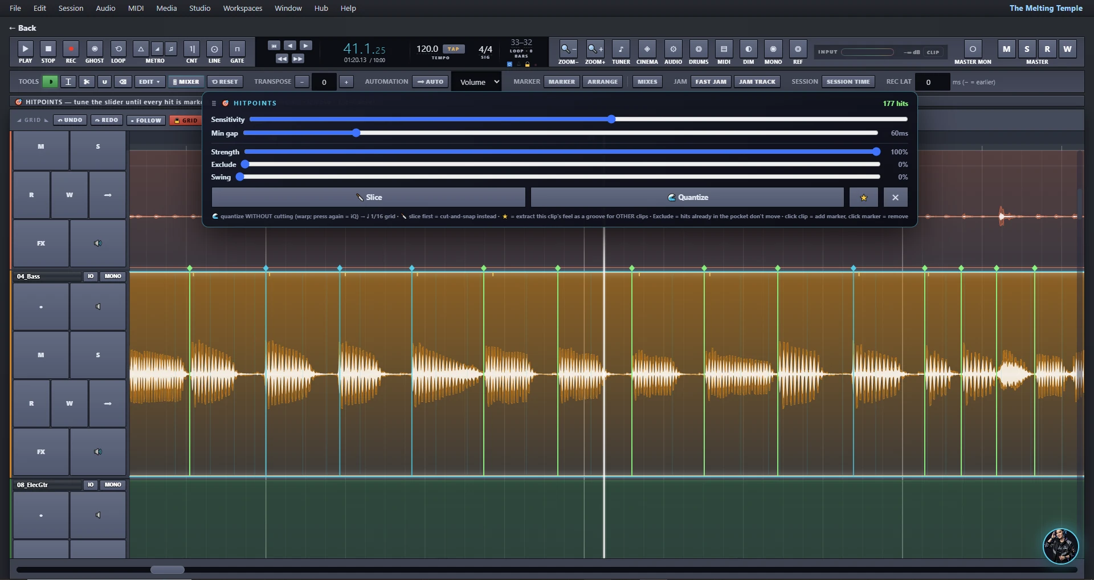Click the CNT count-in icon
The width and height of the screenshot is (1094, 580).
[192, 49]
